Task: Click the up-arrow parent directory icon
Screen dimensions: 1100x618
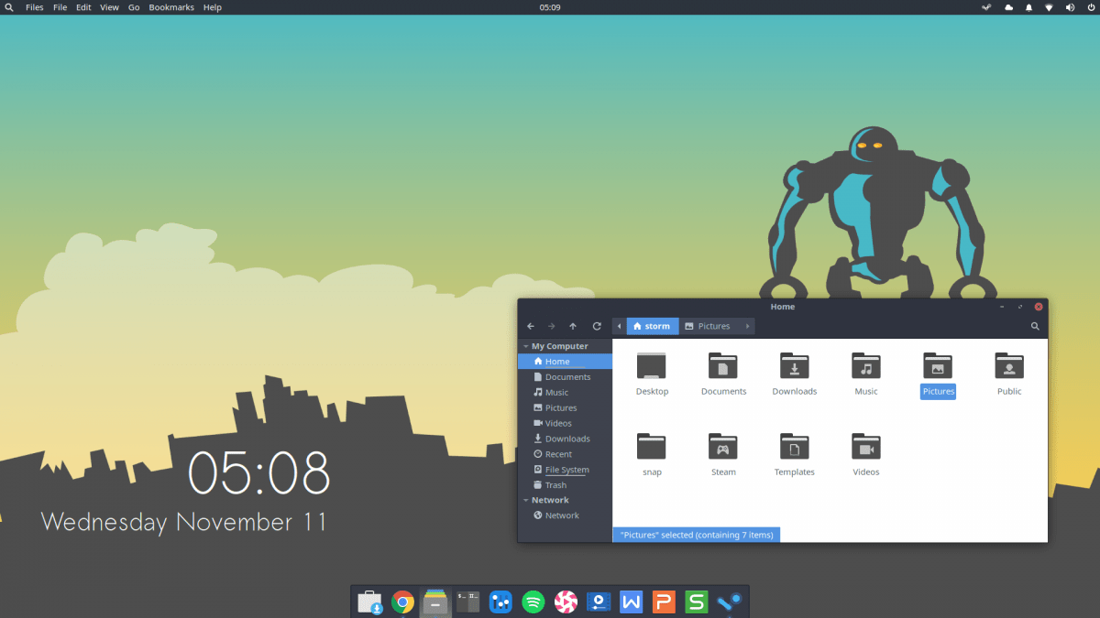Action: pos(573,326)
